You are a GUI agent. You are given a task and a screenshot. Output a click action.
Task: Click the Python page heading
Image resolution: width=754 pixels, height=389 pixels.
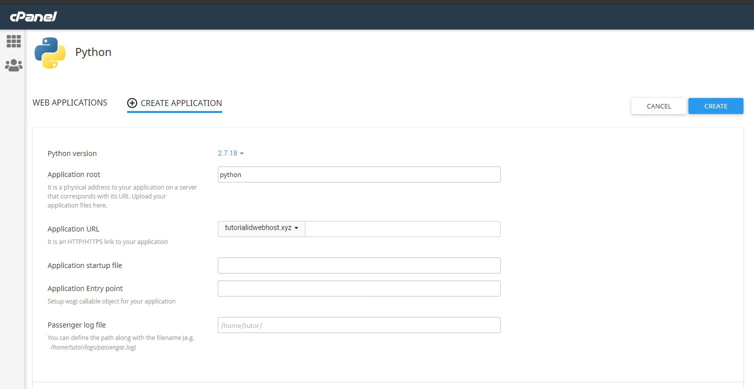pos(93,52)
